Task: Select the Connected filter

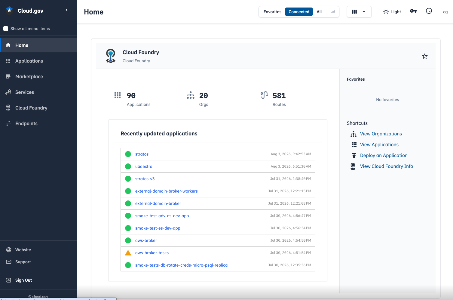Action: click(299, 12)
